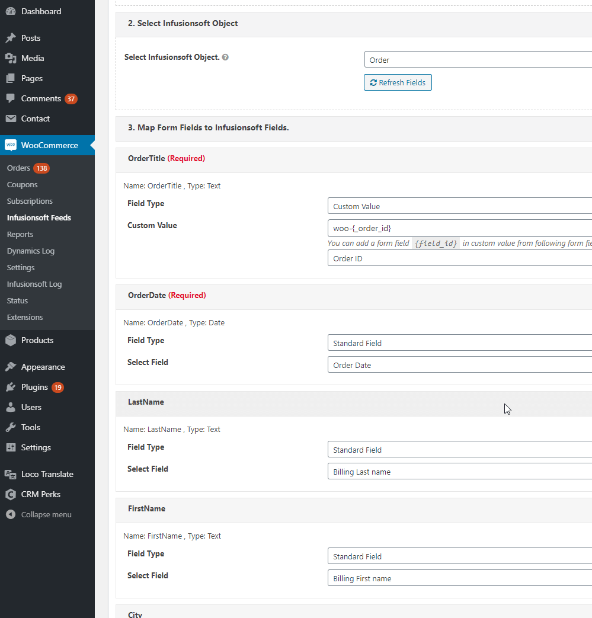Open the Orders submenu item
The width and height of the screenshot is (592, 618).
pyautogui.click(x=18, y=168)
